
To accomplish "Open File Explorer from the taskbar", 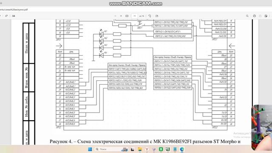I will tap(140, 149).
